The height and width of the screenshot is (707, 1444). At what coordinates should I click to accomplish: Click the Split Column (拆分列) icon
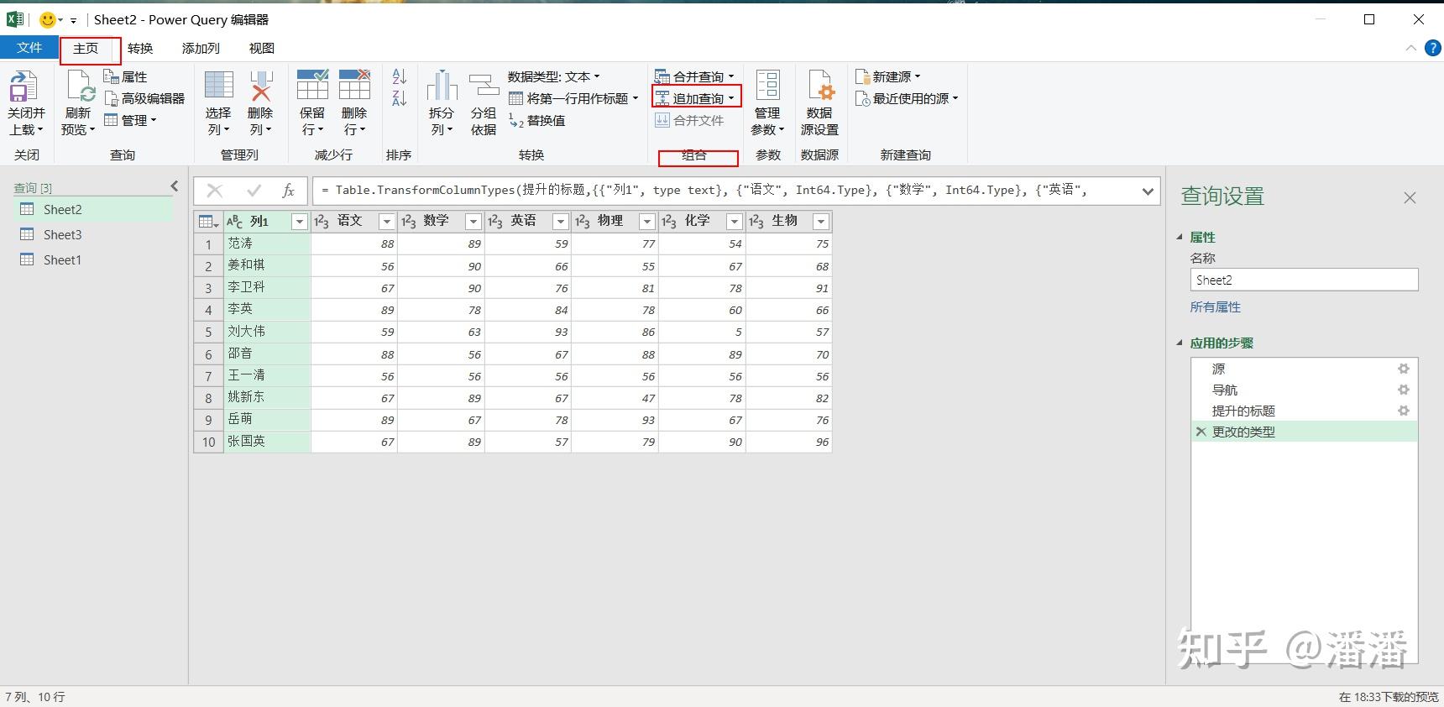pyautogui.click(x=442, y=86)
